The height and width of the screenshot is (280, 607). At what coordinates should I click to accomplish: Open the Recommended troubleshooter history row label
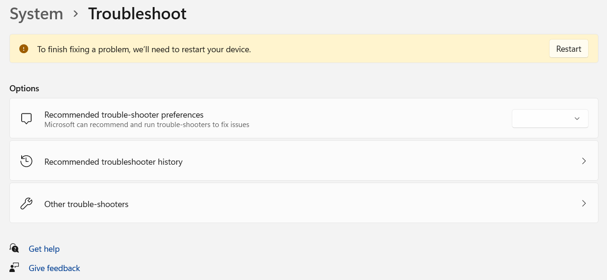(113, 162)
